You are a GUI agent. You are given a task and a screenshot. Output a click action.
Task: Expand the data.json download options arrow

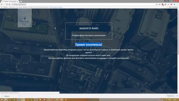click(x=19, y=96)
